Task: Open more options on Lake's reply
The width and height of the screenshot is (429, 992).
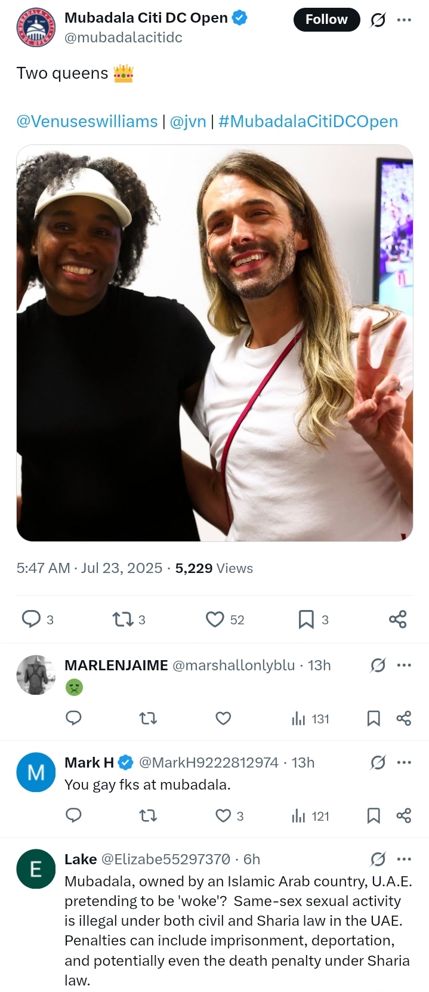Action: 404,859
